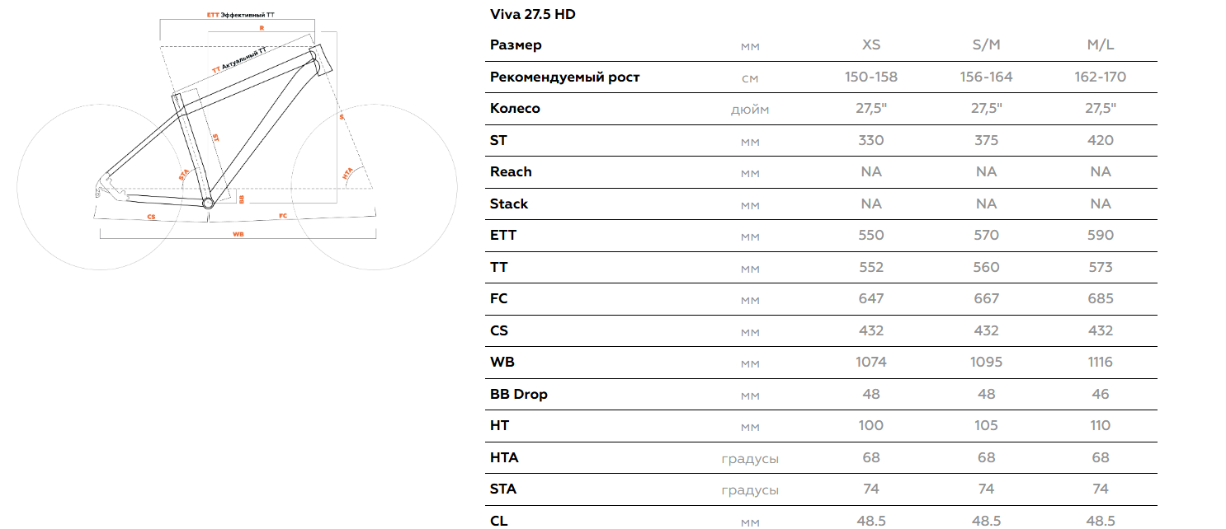The height and width of the screenshot is (529, 1226).
Task: Click the 162-170 height value for M/L
Action: pyautogui.click(x=1101, y=77)
